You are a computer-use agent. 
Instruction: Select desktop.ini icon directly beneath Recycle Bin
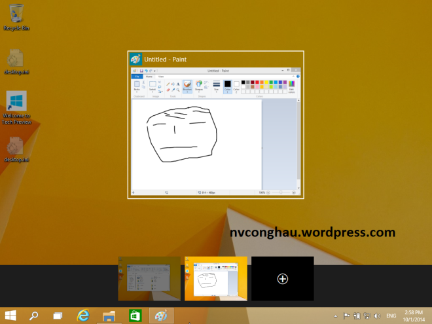16,62
